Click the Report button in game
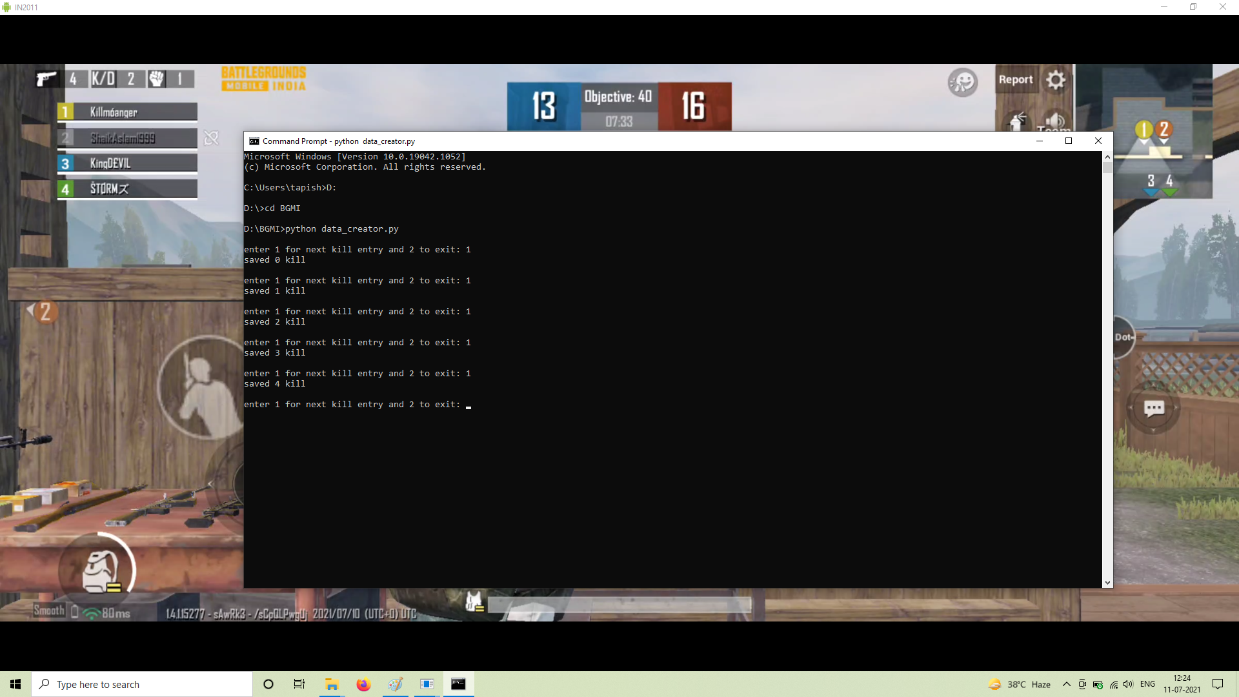 (x=1016, y=79)
